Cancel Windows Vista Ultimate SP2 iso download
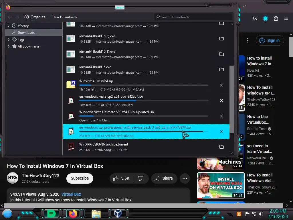The image size is (293, 220). (x=221, y=116)
